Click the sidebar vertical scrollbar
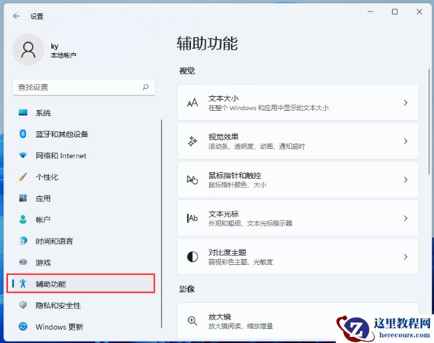The width and height of the screenshot is (434, 343). [x=162, y=224]
